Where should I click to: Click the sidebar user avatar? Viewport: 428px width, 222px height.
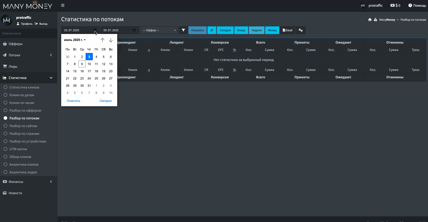6,20
